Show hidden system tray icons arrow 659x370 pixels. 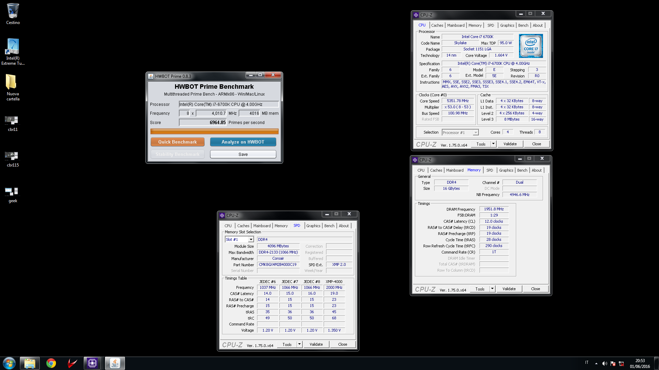596,363
